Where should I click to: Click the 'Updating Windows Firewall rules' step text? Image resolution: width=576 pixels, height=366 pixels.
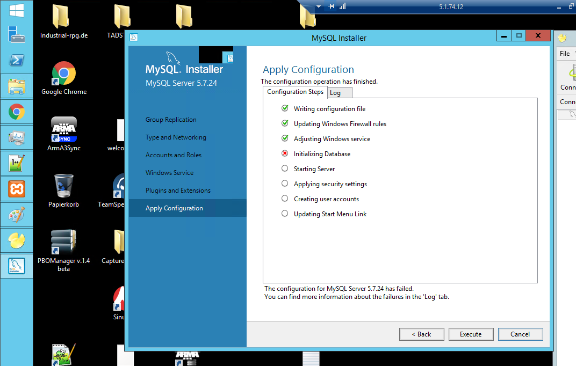340,124
